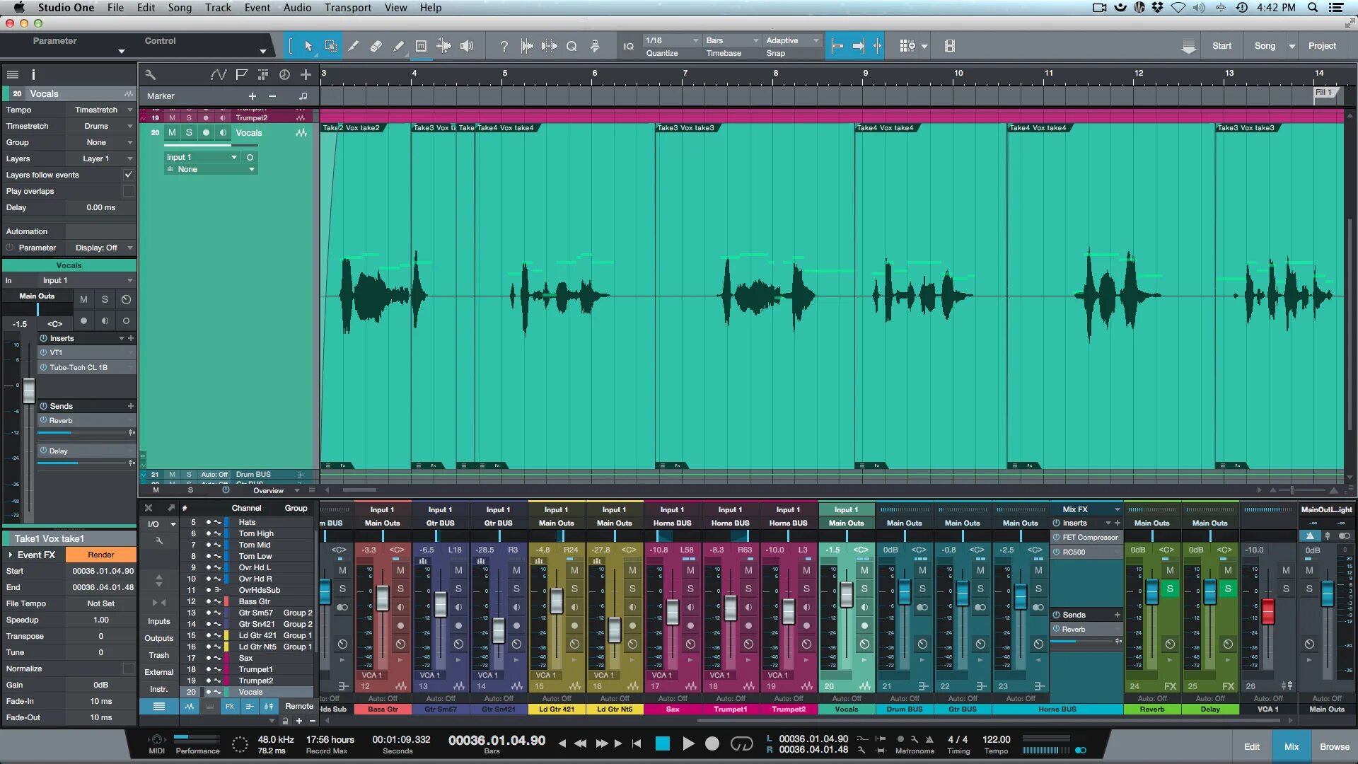Select the Listen speaker tool
This screenshot has width=1358, height=764.
[x=466, y=47]
